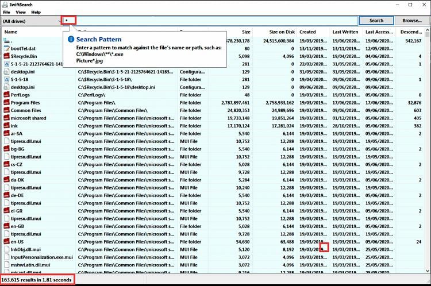This screenshot has width=431, height=286.
Task: Click the C:\Program Files\ path cell
Action: click(97, 102)
